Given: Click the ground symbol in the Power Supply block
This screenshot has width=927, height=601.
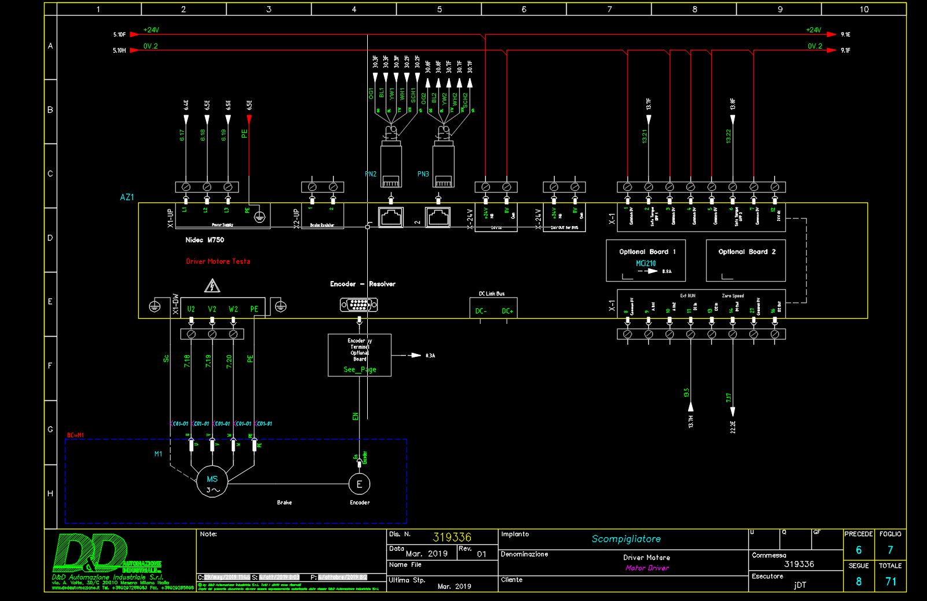Looking at the screenshot, I should coord(260,217).
